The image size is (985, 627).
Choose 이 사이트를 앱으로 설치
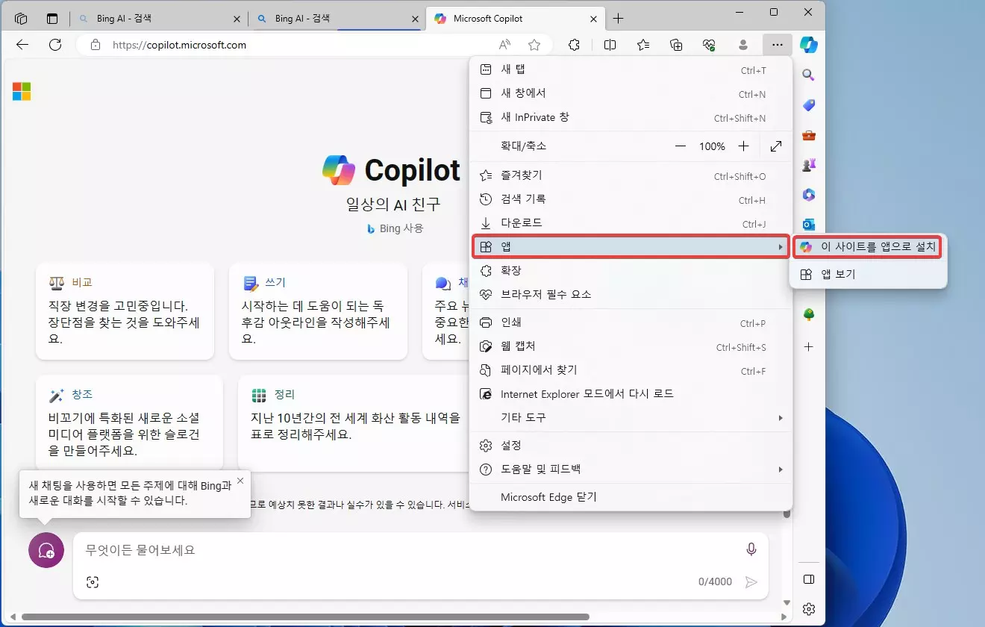pyautogui.click(x=868, y=246)
